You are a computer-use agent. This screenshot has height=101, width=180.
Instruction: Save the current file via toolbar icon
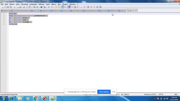coord(8,7)
